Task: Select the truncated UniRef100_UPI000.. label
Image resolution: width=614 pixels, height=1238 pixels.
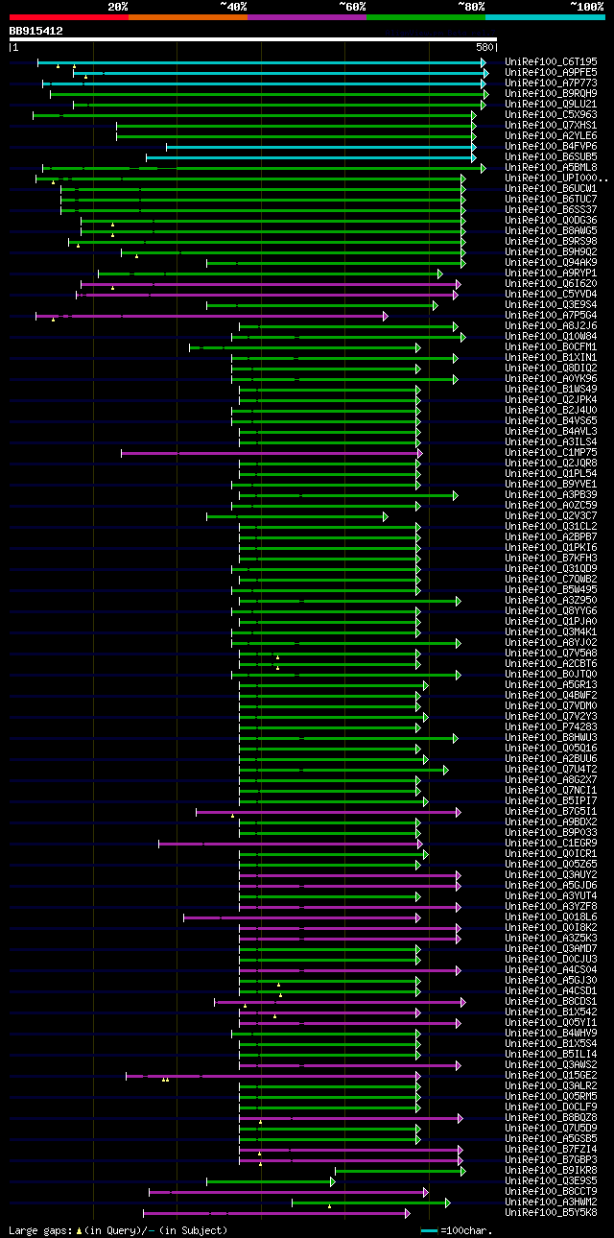Action: pos(556,178)
